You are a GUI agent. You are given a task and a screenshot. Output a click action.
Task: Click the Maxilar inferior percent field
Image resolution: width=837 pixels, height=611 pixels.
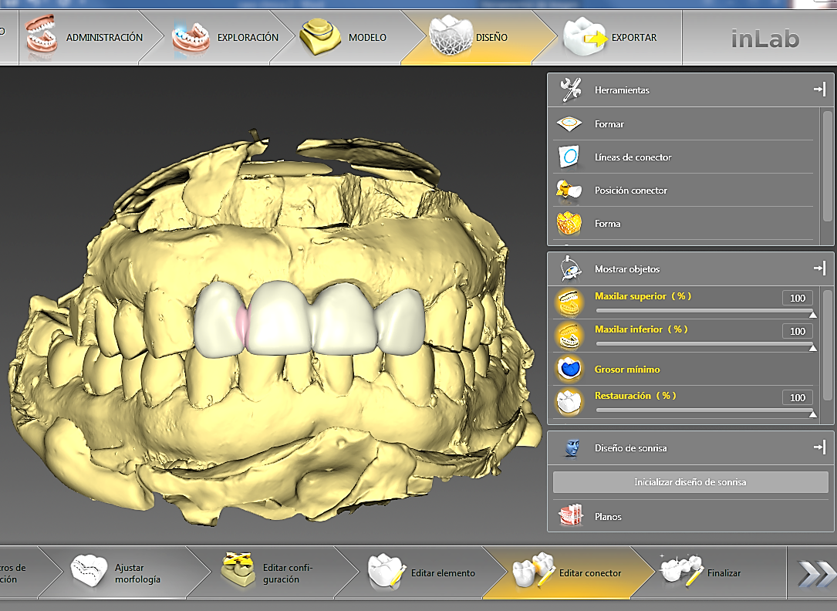click(798, 332)
